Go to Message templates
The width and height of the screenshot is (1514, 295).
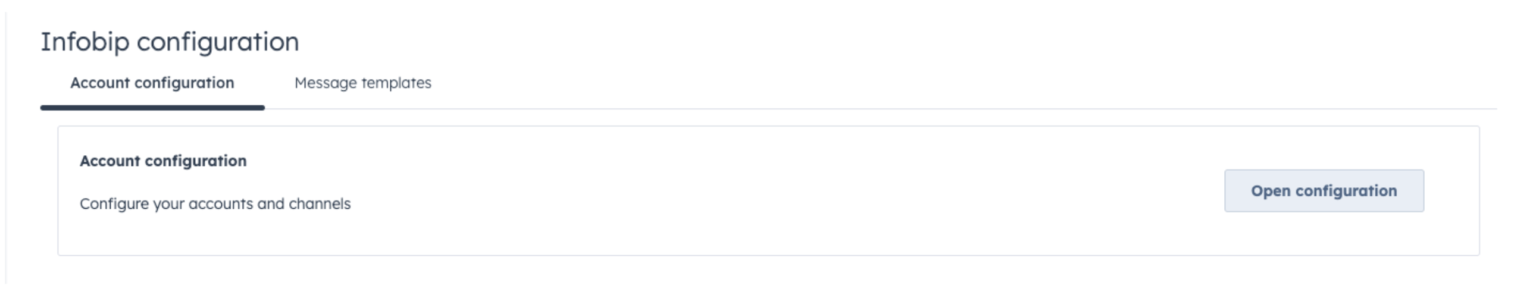362,83
